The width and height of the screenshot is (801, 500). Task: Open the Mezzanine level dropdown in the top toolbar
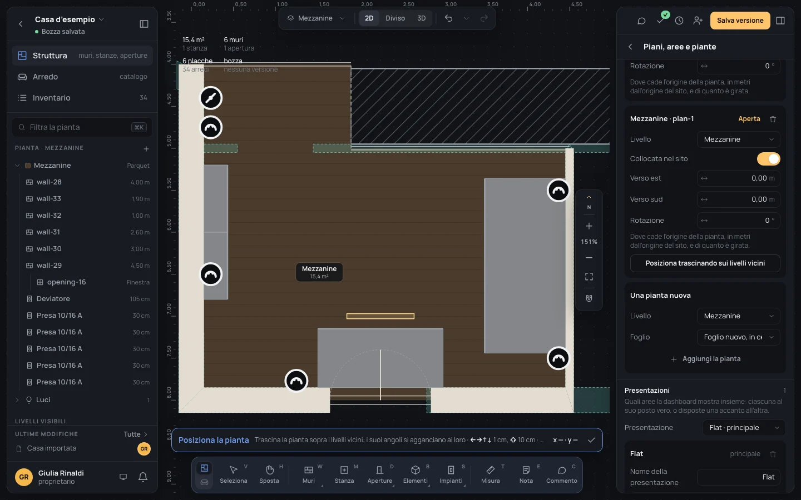click(316, 18)
